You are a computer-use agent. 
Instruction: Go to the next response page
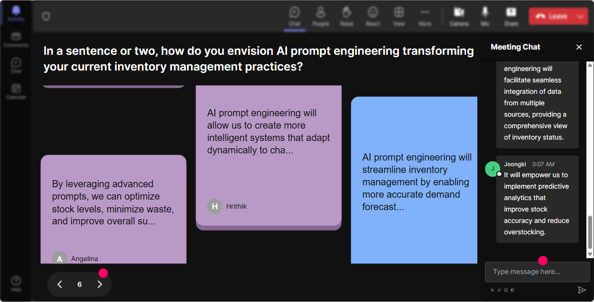(x=100, y=284)
